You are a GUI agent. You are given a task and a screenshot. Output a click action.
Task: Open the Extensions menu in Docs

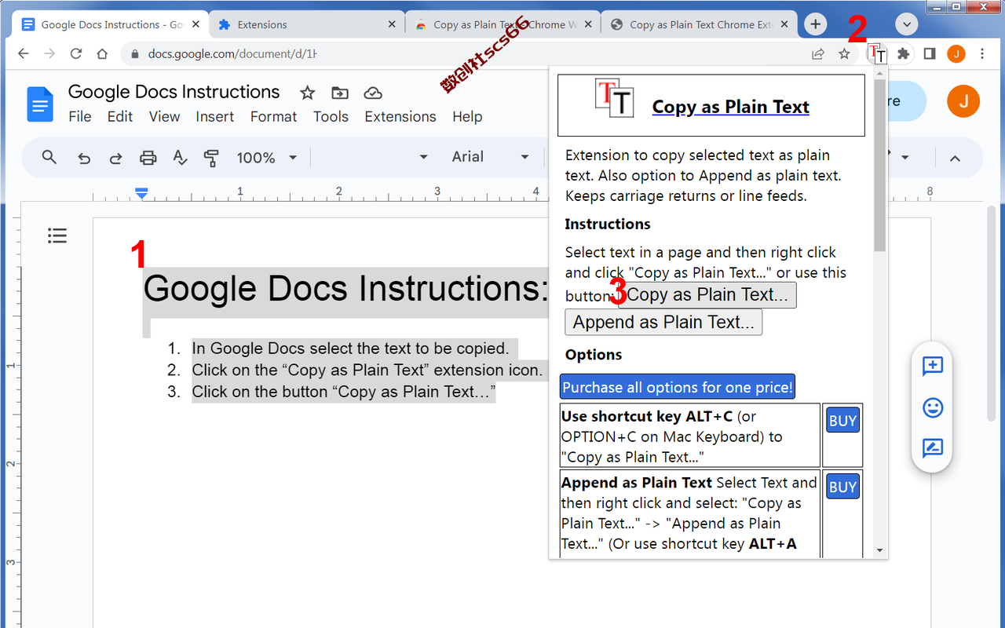400,116
